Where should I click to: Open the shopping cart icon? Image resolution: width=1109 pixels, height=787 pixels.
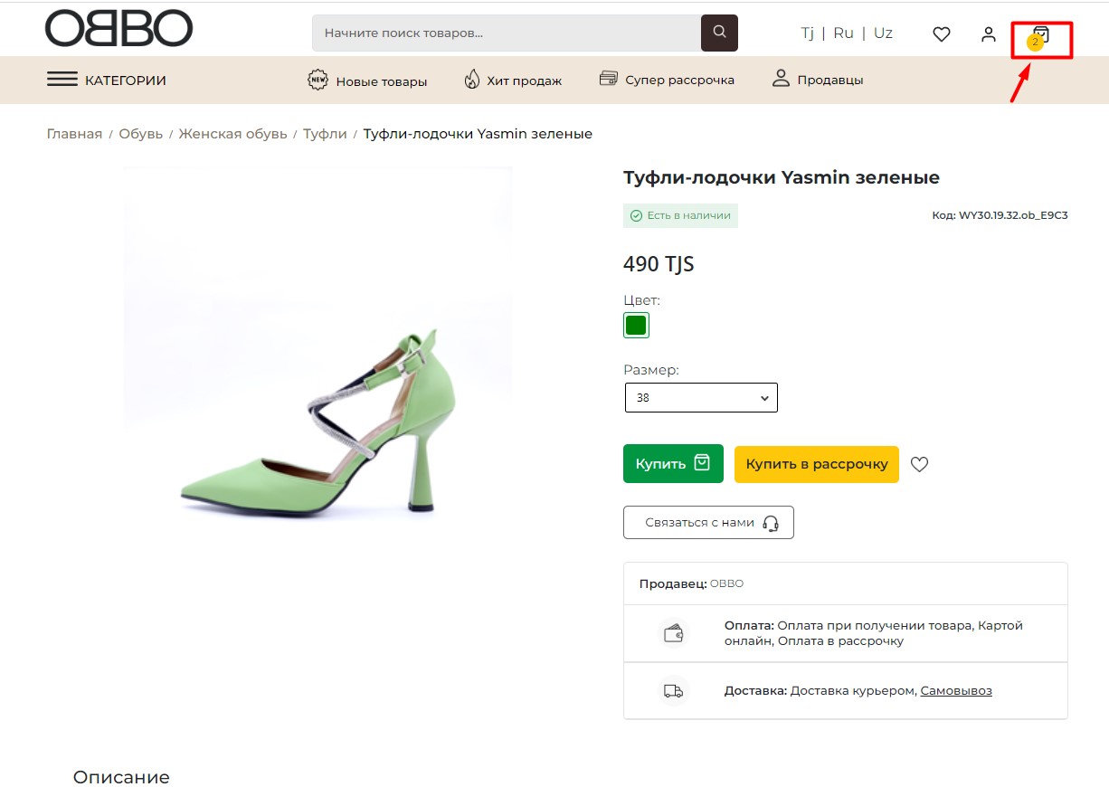1041,34
